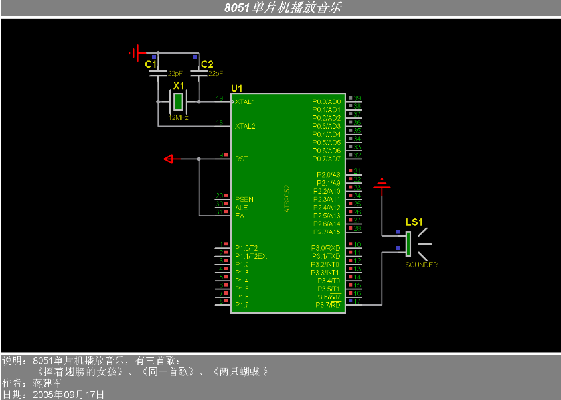The image size is (561, 400).
Task: Click the 22pF value next to C2
Action: click(216, 73)
